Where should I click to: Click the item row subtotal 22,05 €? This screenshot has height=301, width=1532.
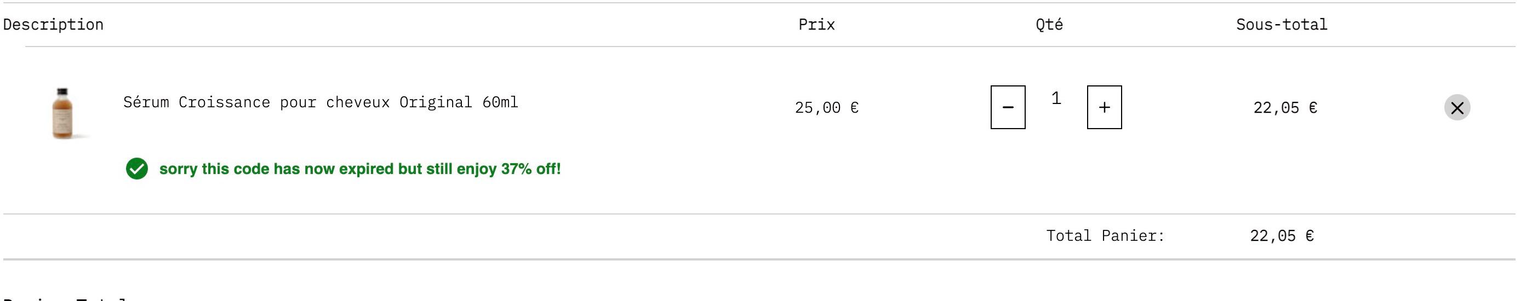tap(1285, 107)
